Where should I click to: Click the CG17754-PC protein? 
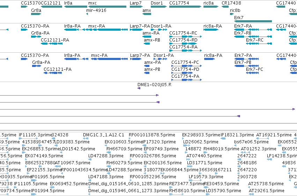pos(185,62)
